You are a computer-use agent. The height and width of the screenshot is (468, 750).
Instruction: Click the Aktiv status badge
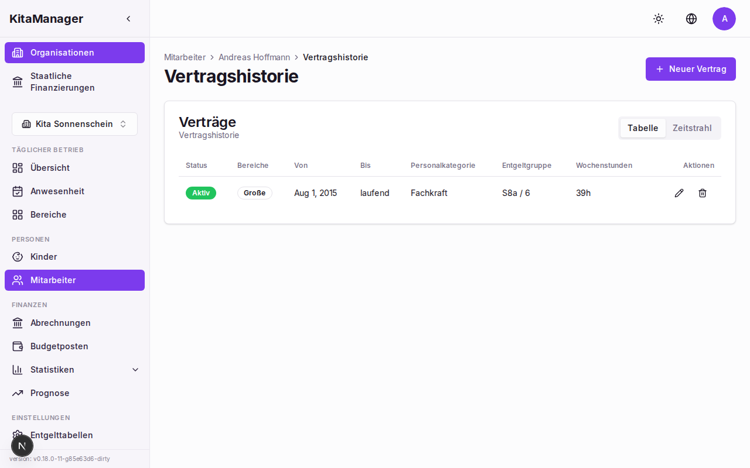(200, 192)
